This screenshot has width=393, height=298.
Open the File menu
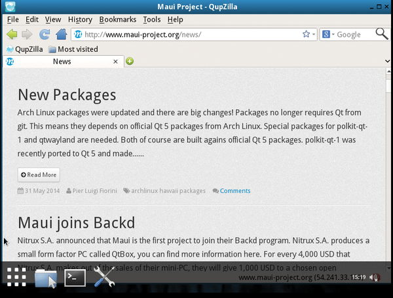click(13, 20)
